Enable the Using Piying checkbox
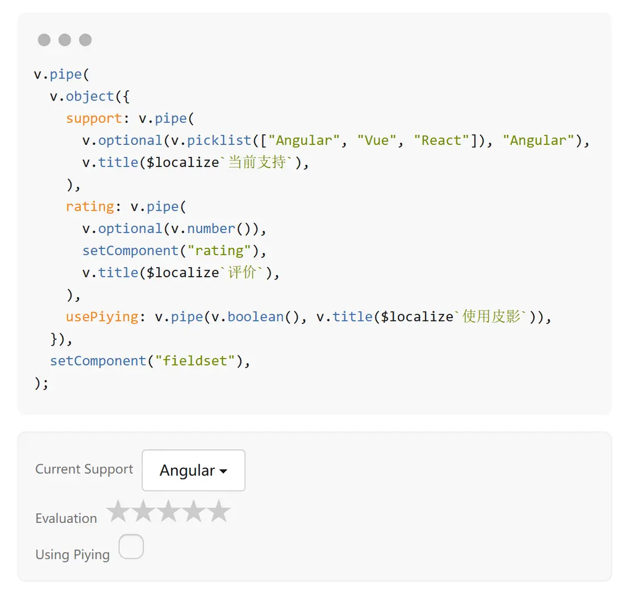The width and height of the screenshot is (624, 599). pos(131,547)
